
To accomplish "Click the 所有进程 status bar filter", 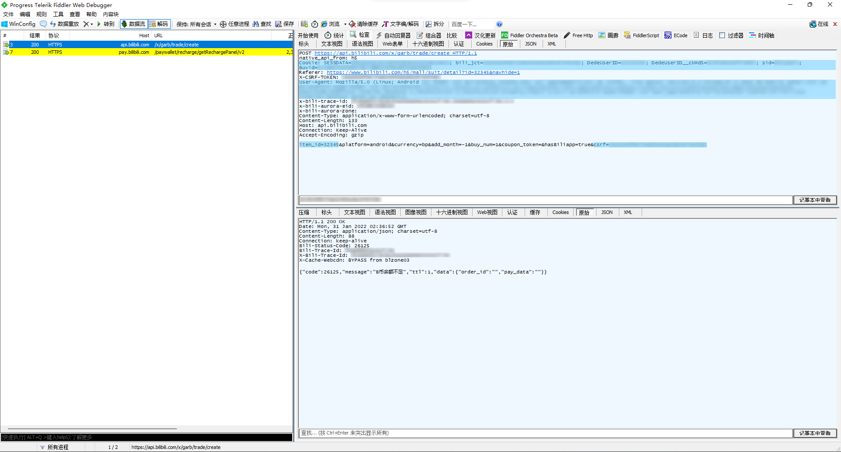I will (55, 447).
